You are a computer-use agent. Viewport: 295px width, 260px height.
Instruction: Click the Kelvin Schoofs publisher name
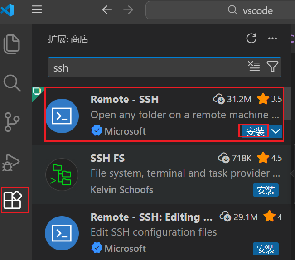122,190
